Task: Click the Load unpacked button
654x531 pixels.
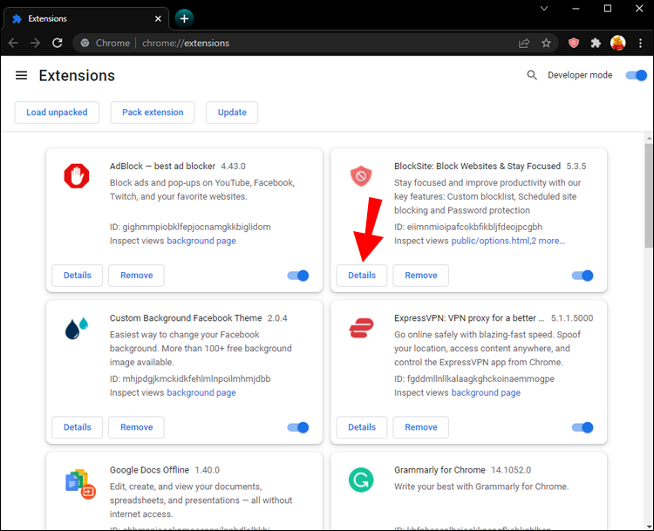Action: [57, 112]
